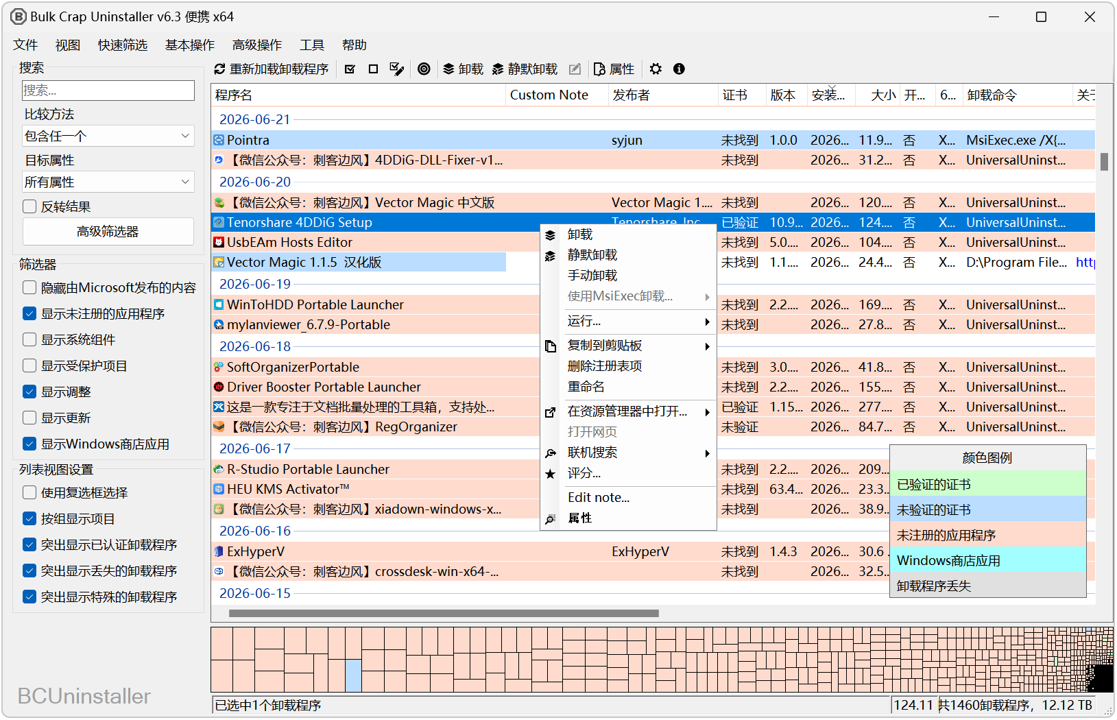Click the search icon beside 联机搜索

(550, 453)
